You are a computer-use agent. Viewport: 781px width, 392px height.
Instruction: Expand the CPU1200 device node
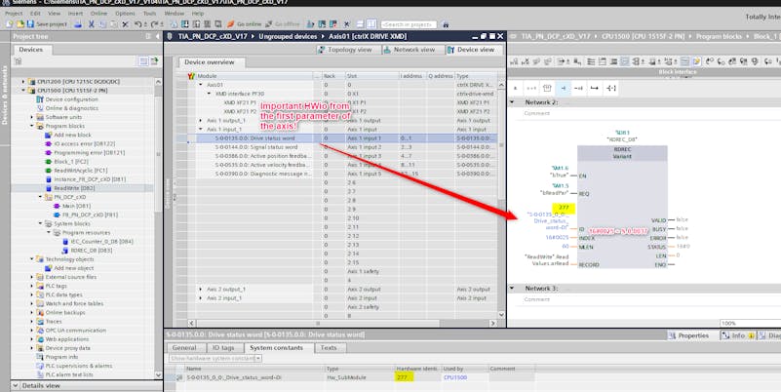tap(22, 81)
